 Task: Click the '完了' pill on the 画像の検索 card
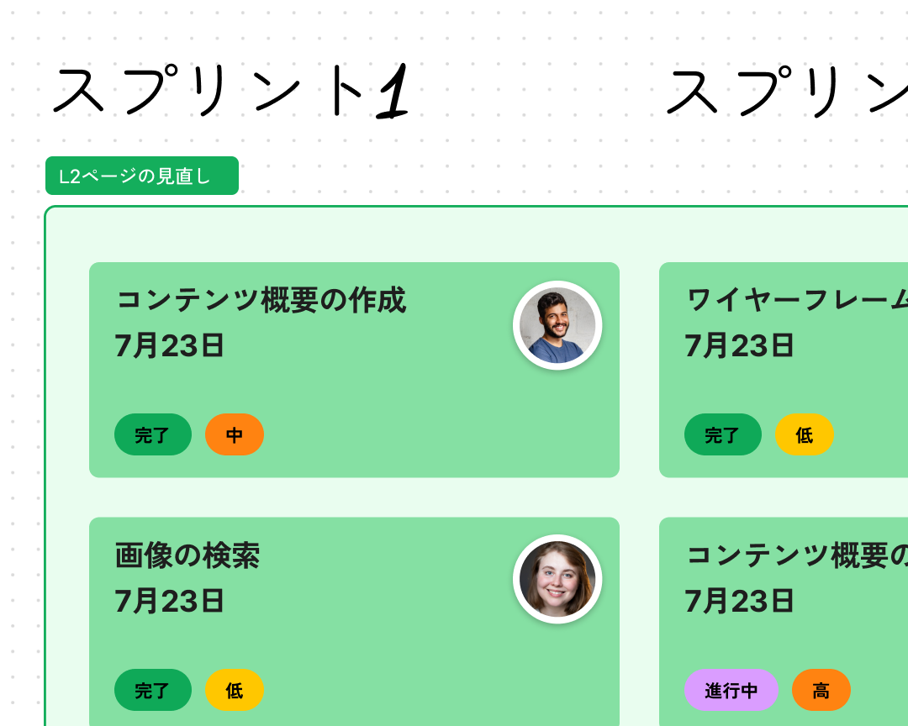click(152, 690)
